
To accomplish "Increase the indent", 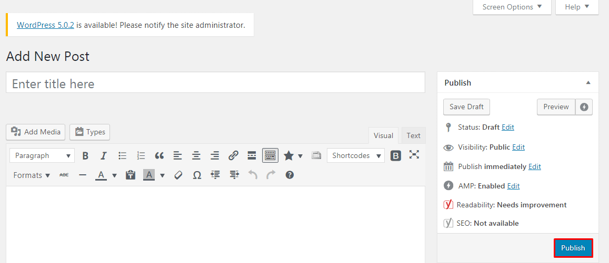I will point(234,175).
